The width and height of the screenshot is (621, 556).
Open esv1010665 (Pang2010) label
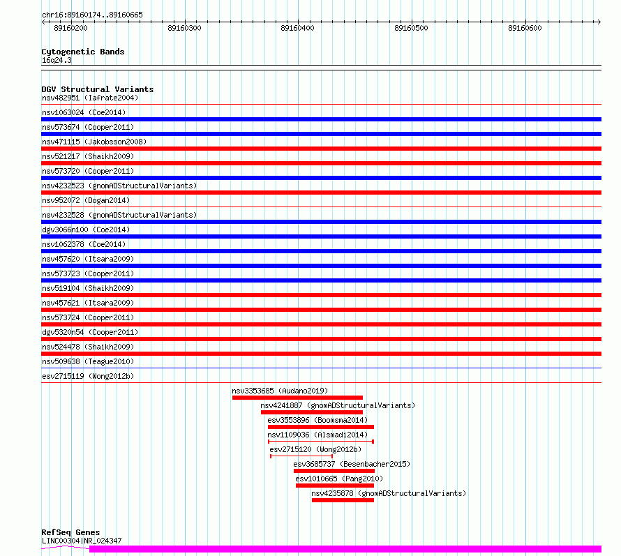click(x=339, y=479)
